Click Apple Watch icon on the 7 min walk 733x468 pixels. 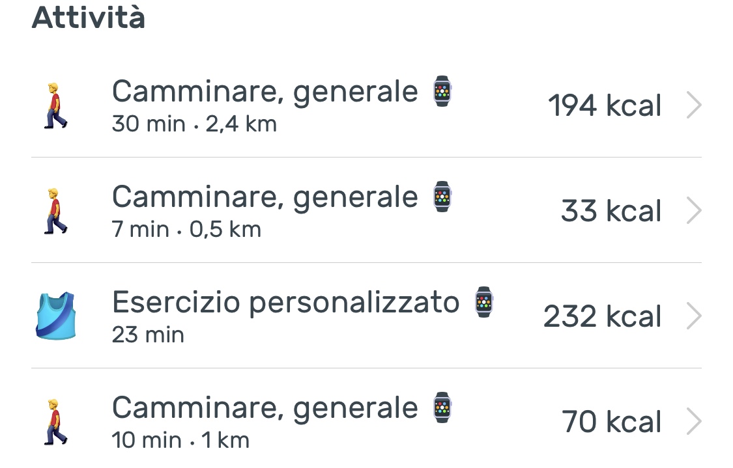coord(442,197)
